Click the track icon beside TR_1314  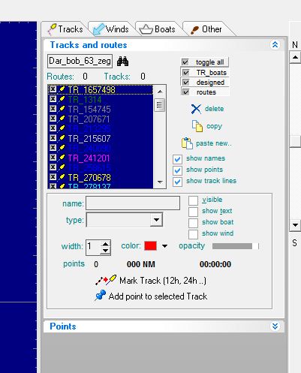coord(62,99)
